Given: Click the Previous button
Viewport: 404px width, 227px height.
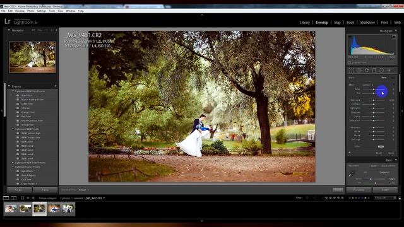Looking at the screenshot, I should [x=359, y=190].
